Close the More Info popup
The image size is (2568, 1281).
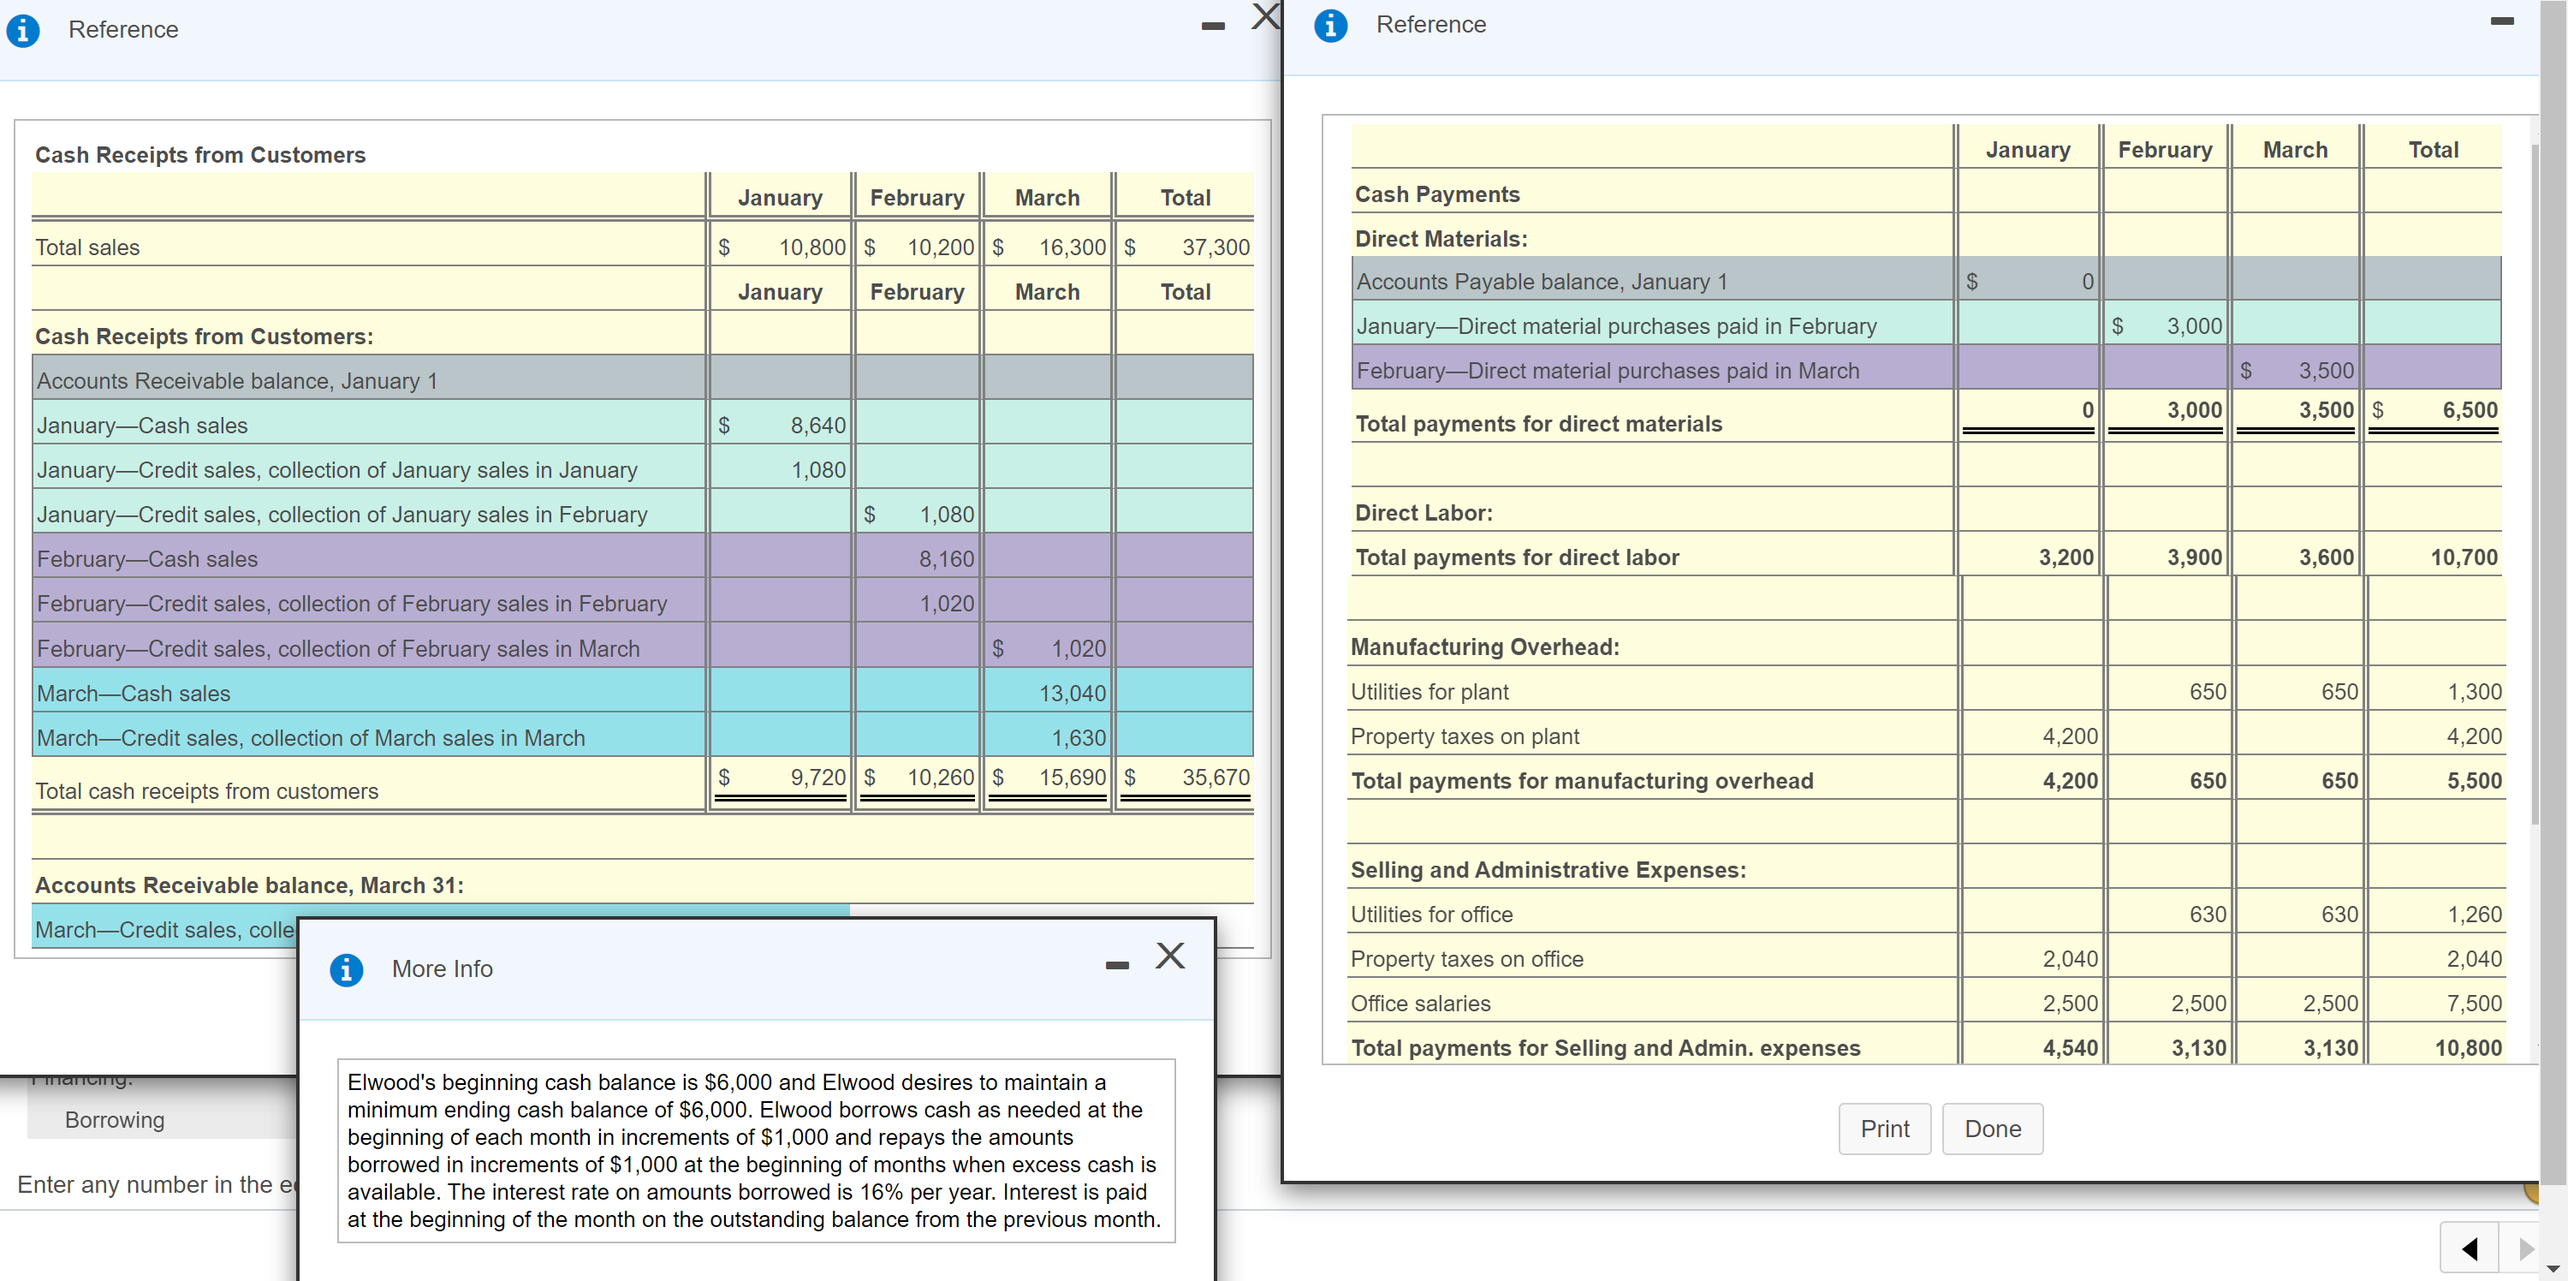tap(1169, 956)
